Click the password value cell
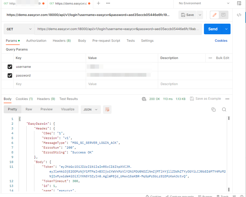 click(x=122, y=76)
